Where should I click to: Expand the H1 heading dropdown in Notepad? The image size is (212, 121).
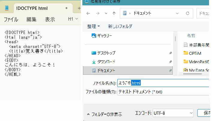point(73,19)
